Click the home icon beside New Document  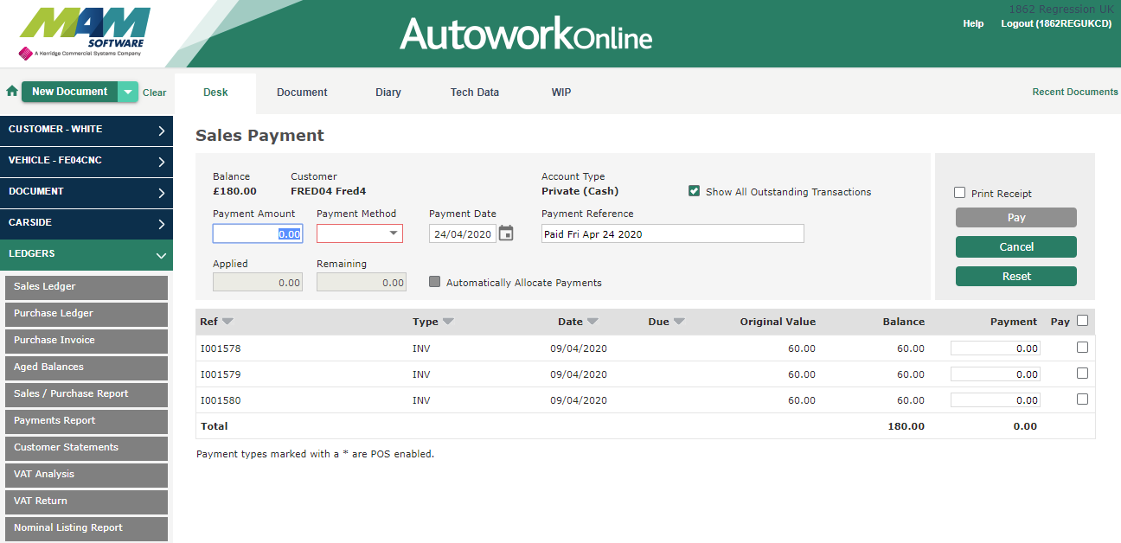click(12, 92)
